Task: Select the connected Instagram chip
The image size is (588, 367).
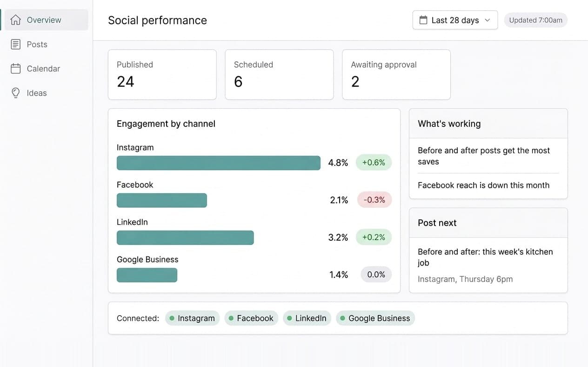Action: click(192, 318)
